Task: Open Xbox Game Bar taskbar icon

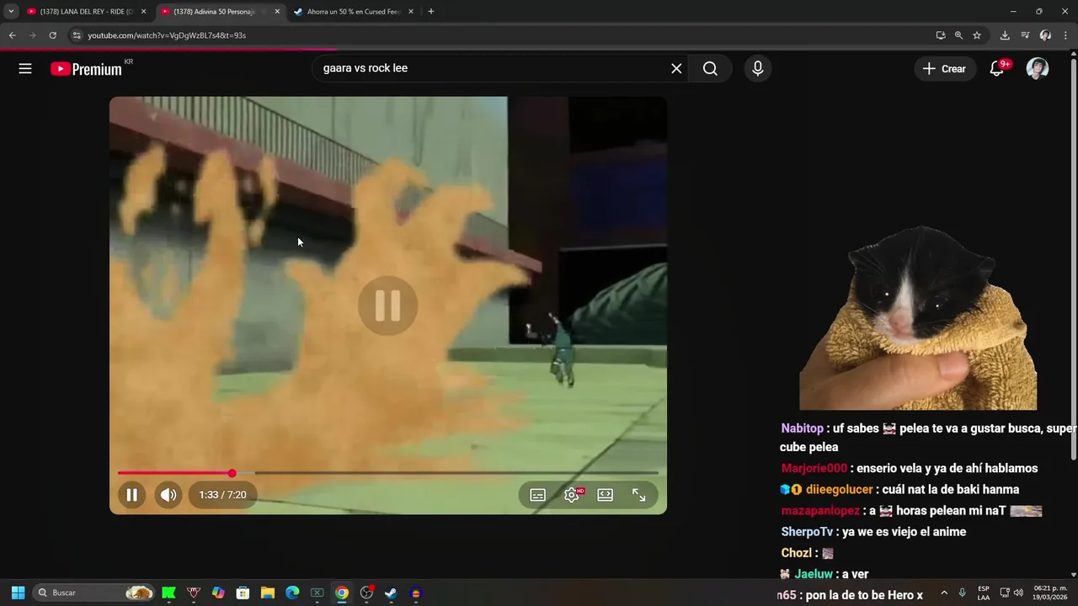Action: pyautogui.click(x=317, y=593)
